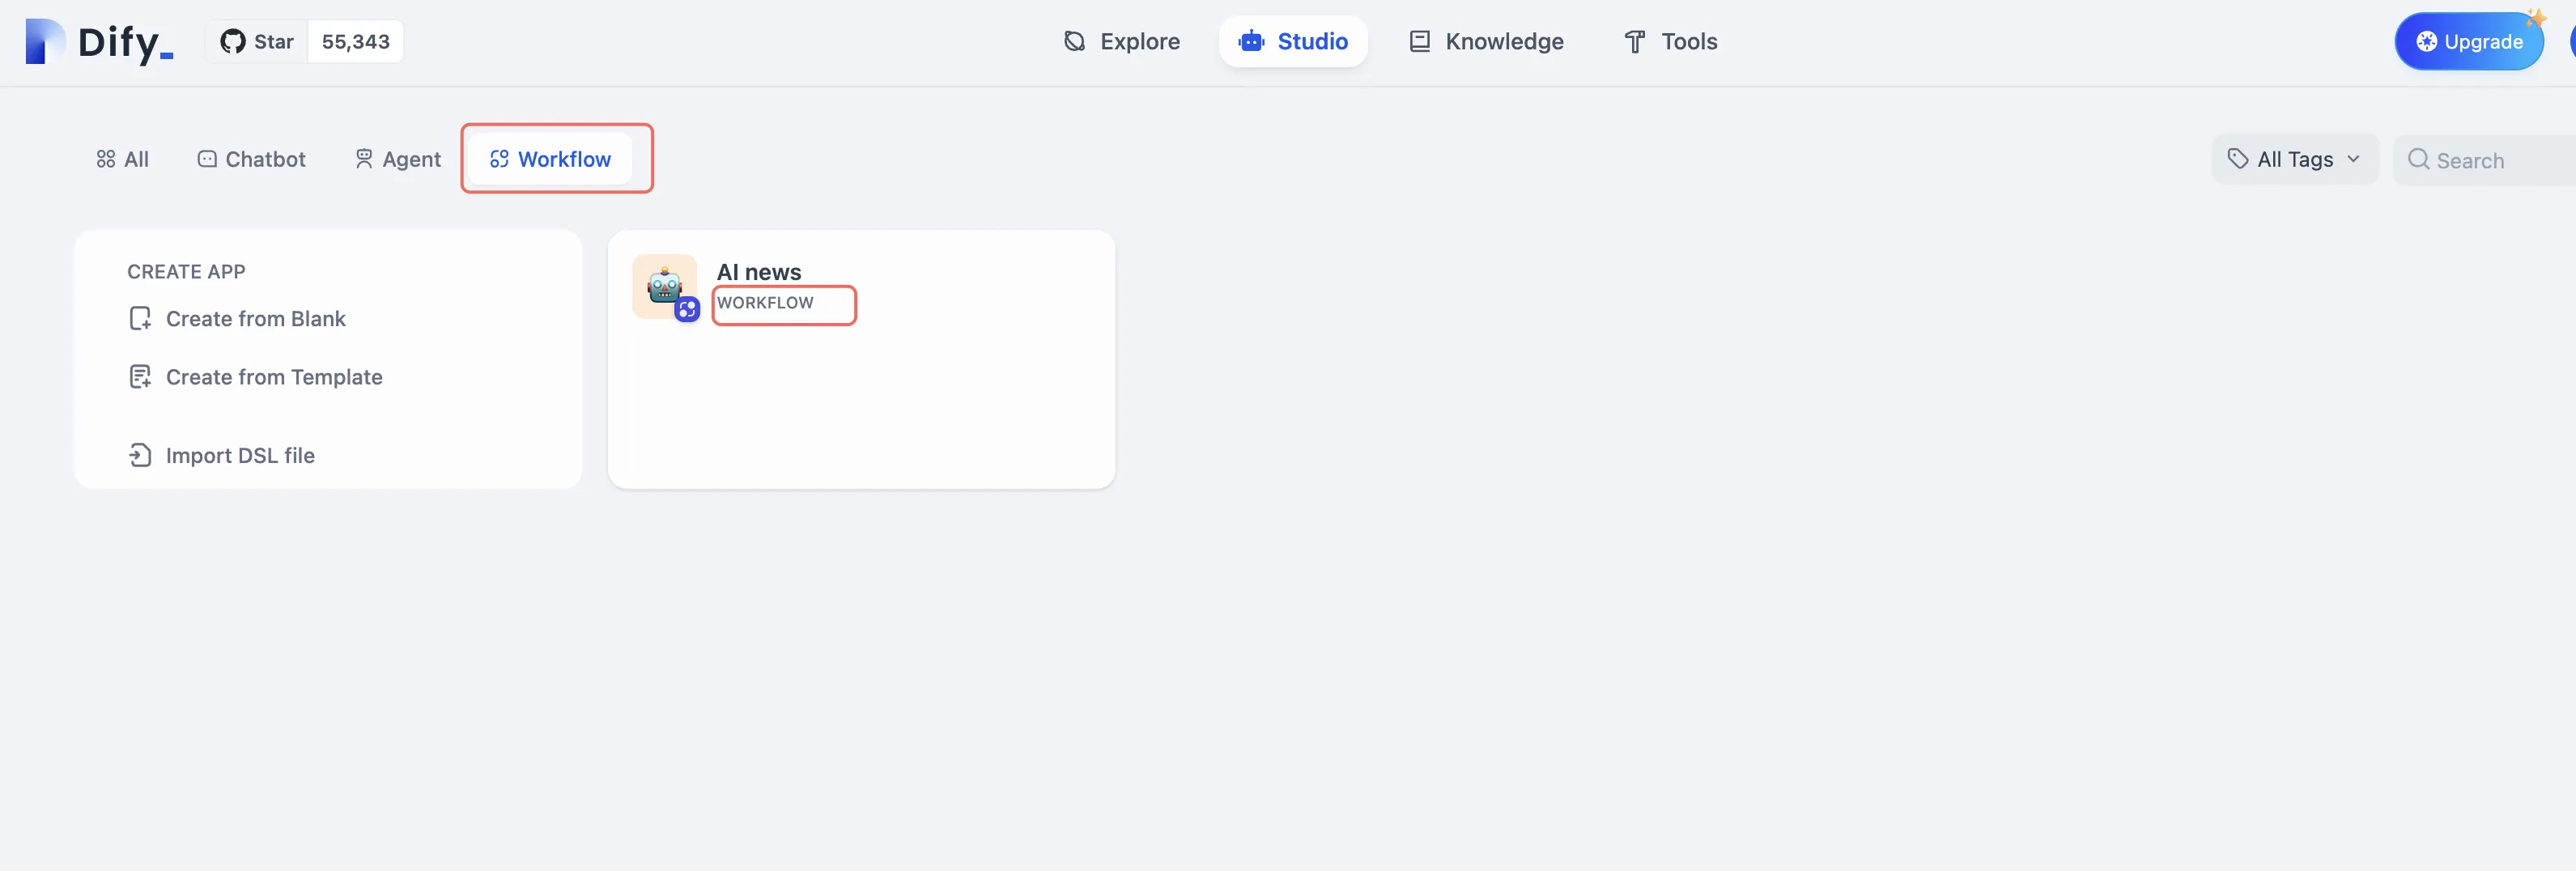Image resolution: width=2576 pixels, height=871 pixels.
Task: Open the Knowledge section
Action: point(1486,42)
